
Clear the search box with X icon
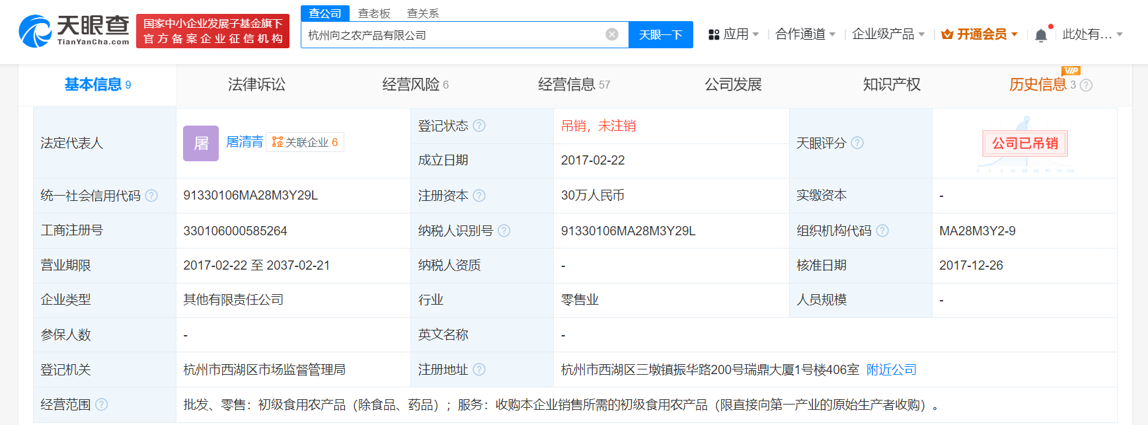click(x=612, y=34)
